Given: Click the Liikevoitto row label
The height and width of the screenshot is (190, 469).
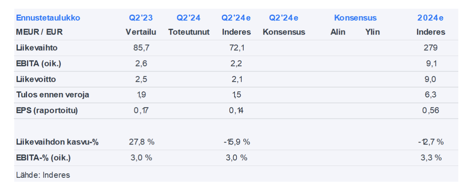Looking at the screenshot, I should (36, 79).
